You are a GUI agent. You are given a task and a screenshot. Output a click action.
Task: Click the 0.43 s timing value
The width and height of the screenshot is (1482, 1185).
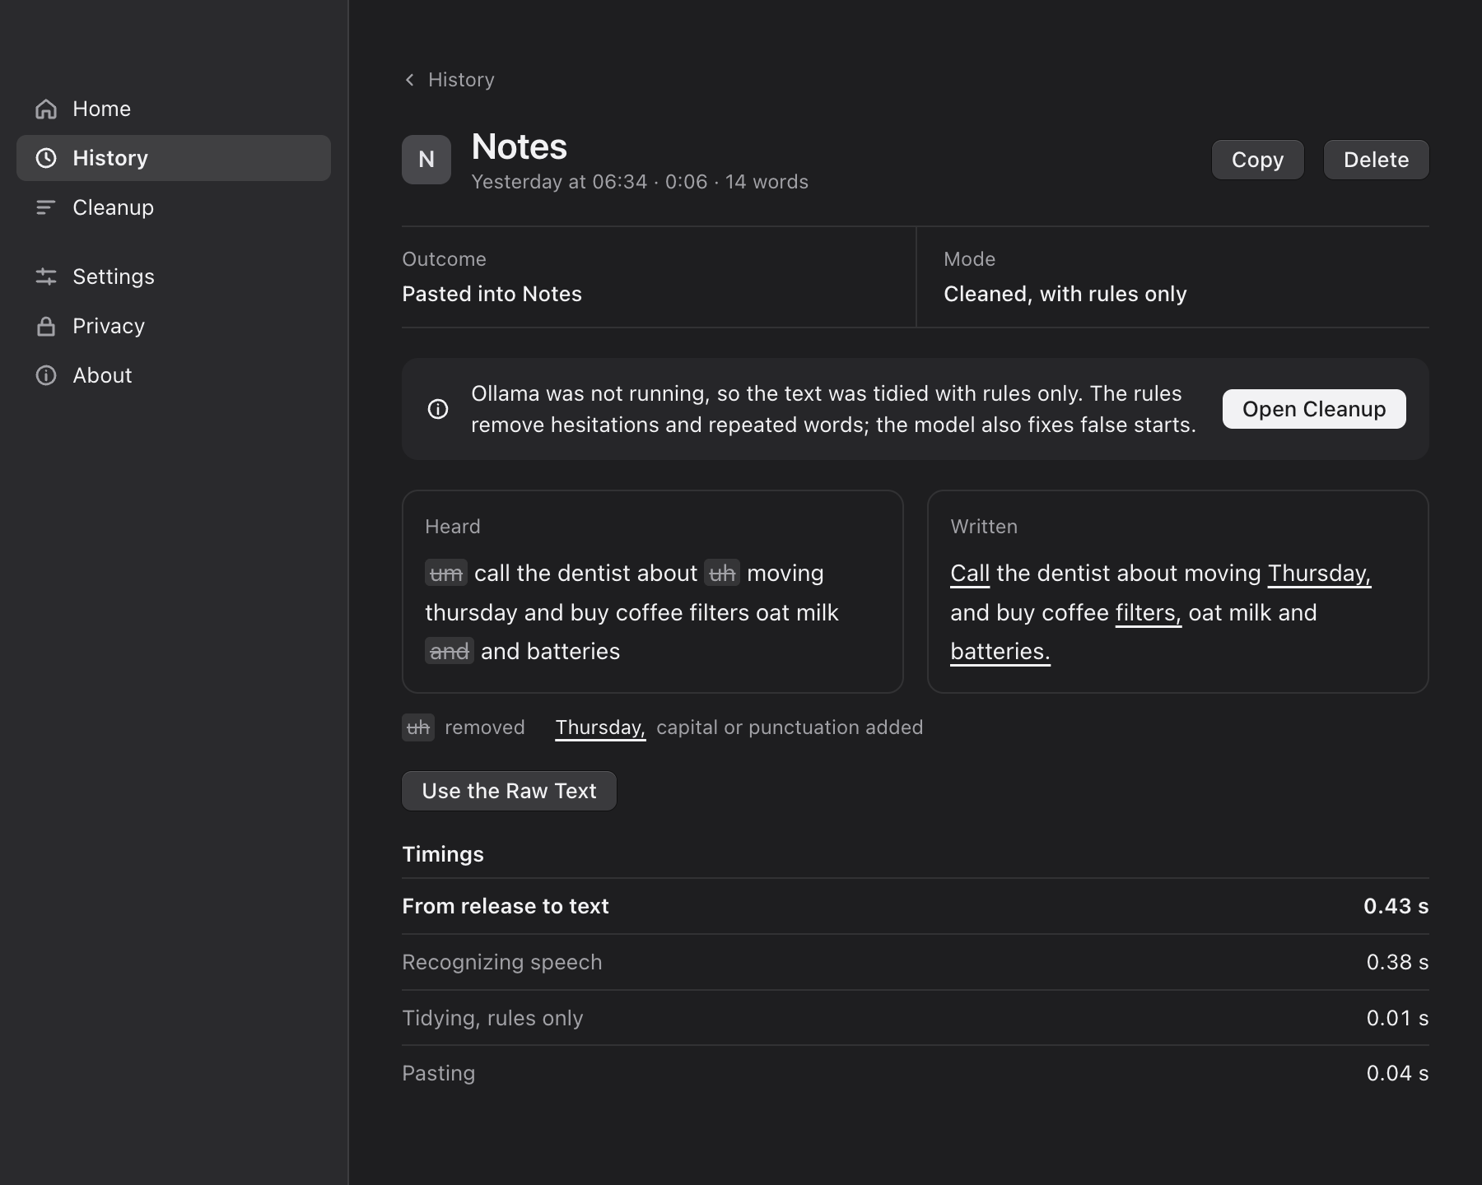(1396, 906)
